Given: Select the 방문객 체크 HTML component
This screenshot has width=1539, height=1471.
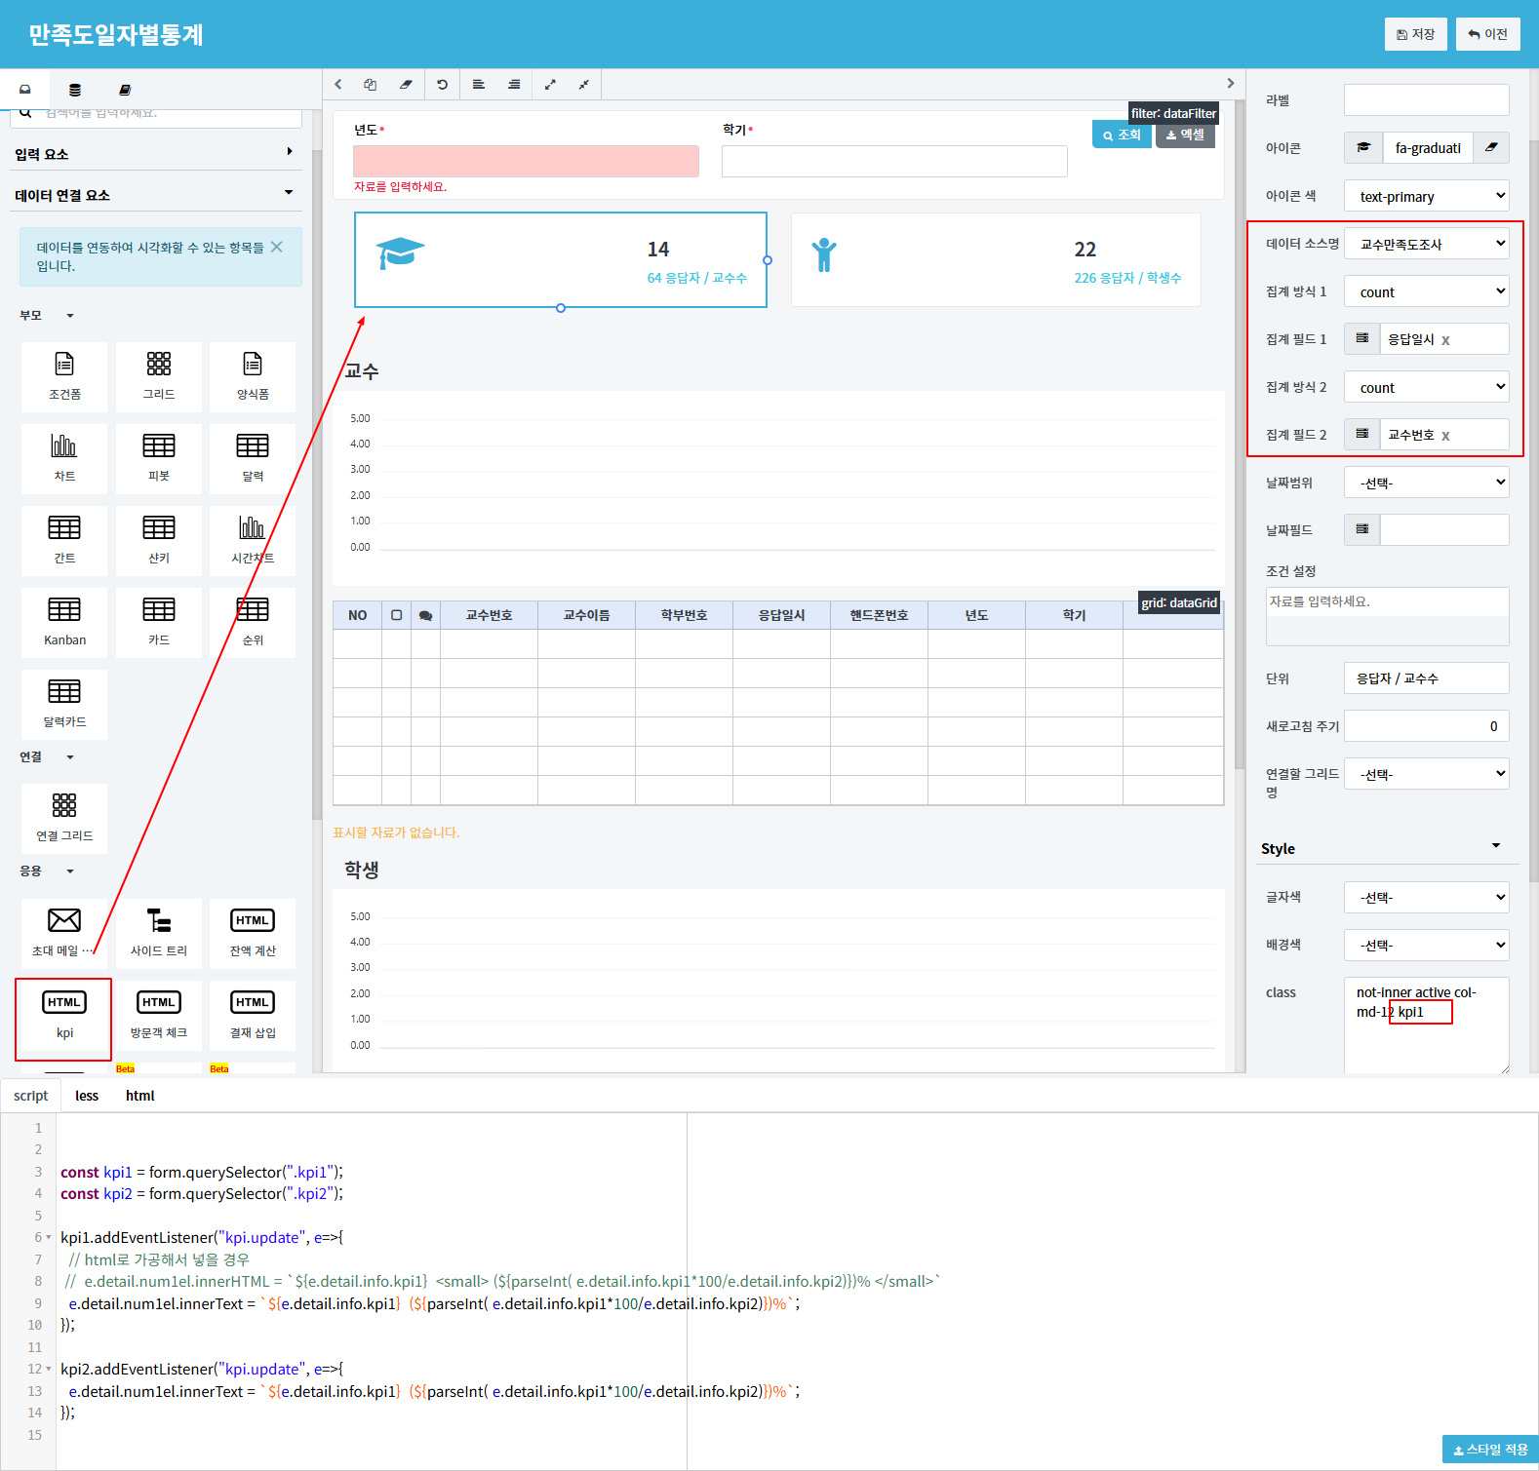Looking at the screenshot, I should (x=159, y=1015).
